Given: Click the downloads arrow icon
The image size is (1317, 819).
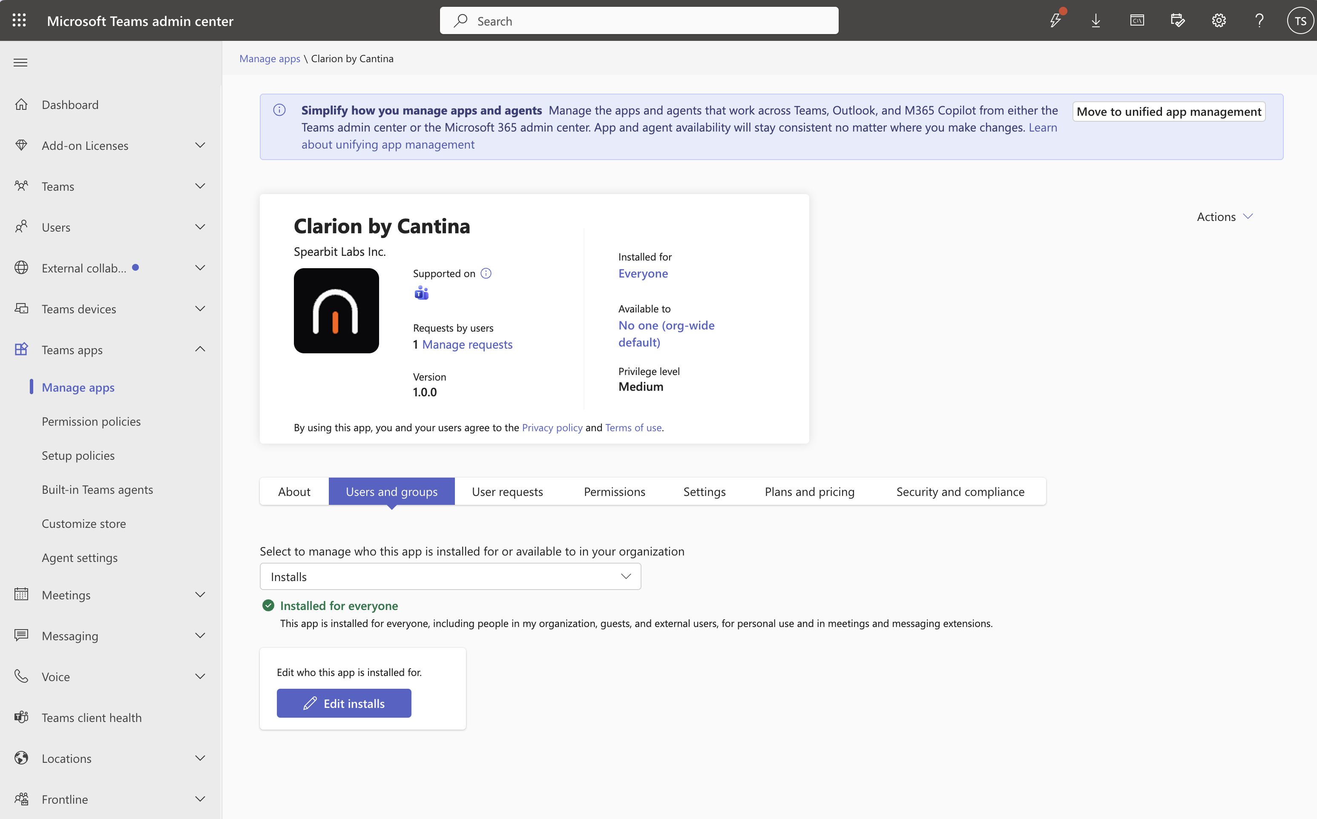Looking at the screenshot, I should pyautogui.click(x=1096, y=20).
